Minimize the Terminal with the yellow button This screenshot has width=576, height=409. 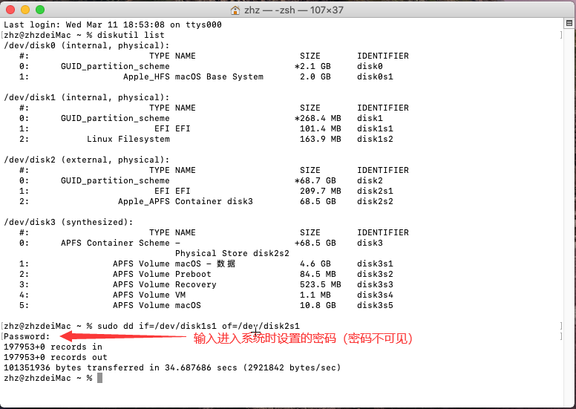click(25, 10)
